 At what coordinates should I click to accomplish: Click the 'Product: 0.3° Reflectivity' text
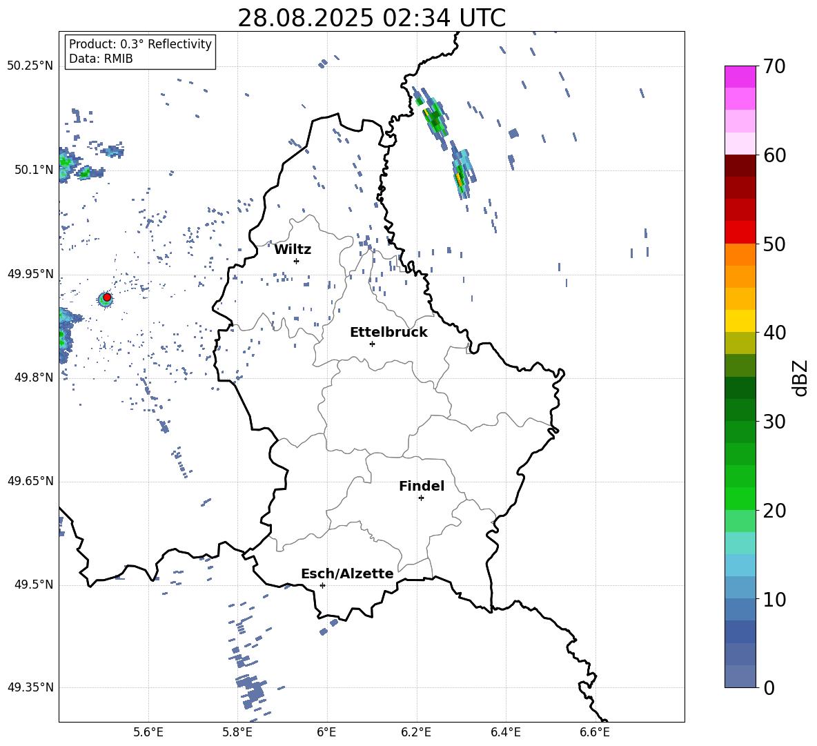(140, 44)
